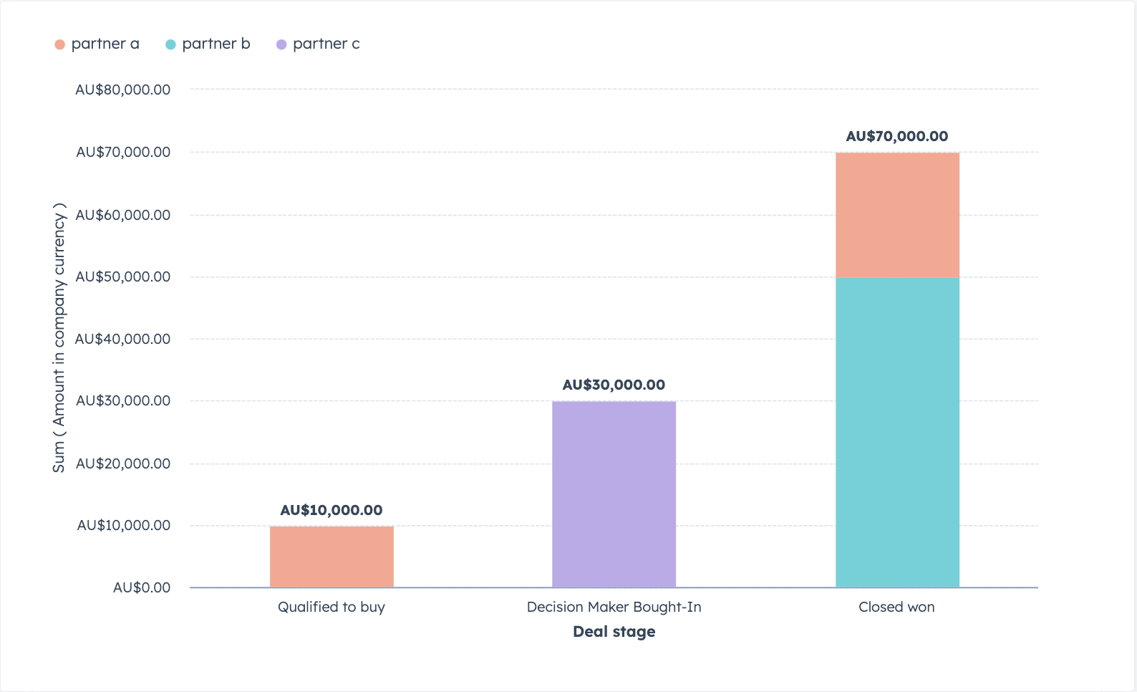Image resolution: width=1137 pixels, height=692 pixels.
Task: Click the Deal stage axis title
Action: [x=614, y=632]
